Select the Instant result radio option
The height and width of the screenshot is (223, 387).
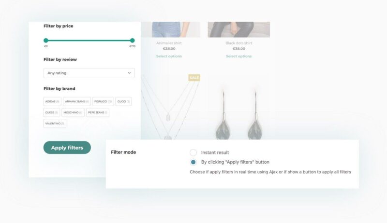coord(193,153)
